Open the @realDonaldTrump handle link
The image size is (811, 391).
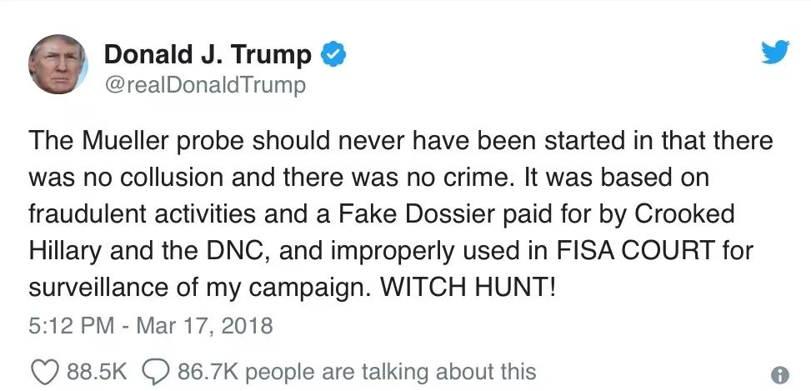tap(205, 86)
